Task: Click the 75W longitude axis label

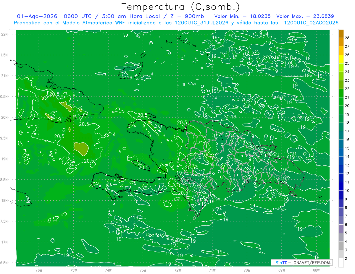Action: pyautogui.click(x=73, y=270)
